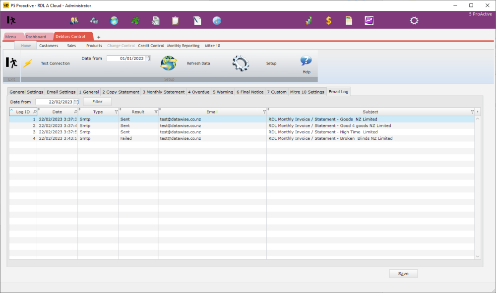496x293 pixels.
Task: Click the running-man exit icon in the purple toolbar
Action: [11, 20]
